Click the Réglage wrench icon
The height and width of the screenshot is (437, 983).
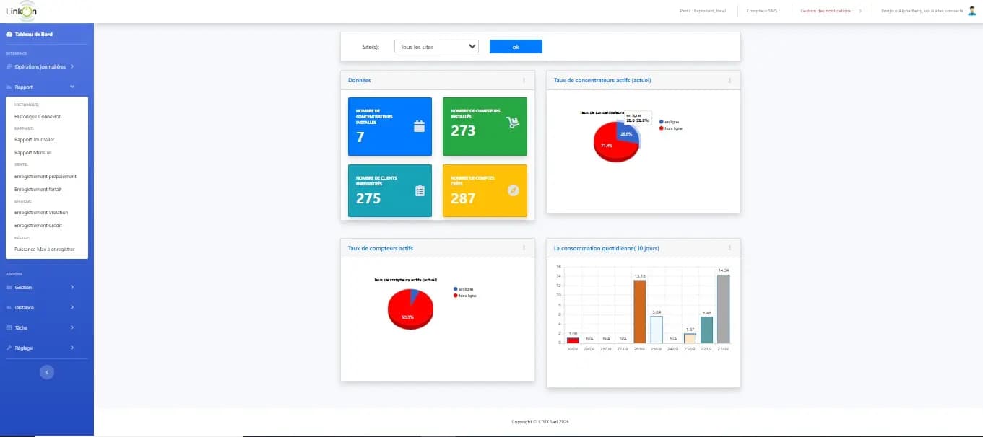tap(9, 348)
